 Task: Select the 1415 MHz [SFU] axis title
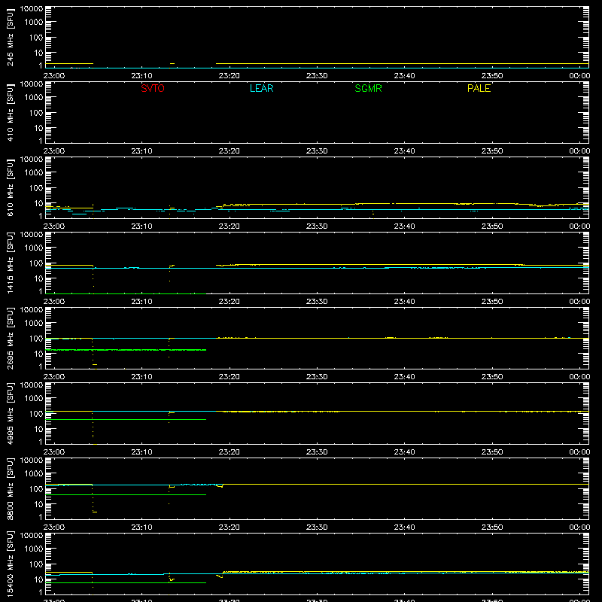point(11,263)
